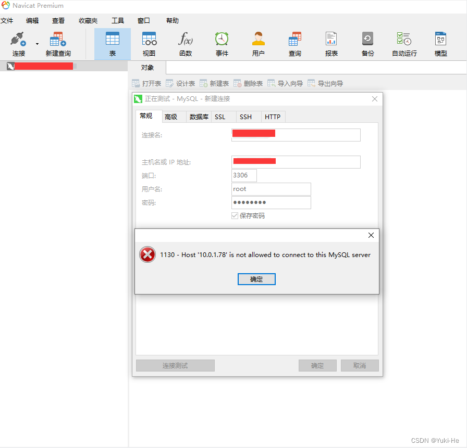Close the 1130 error message box
Image resolution: width=467 pixels, height=448 pixels.
tap(371, 235)
